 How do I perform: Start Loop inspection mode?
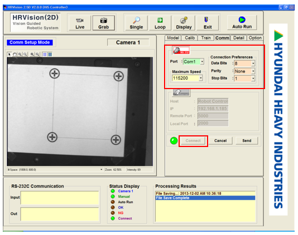pyautogui.click(x=160, y=23)
